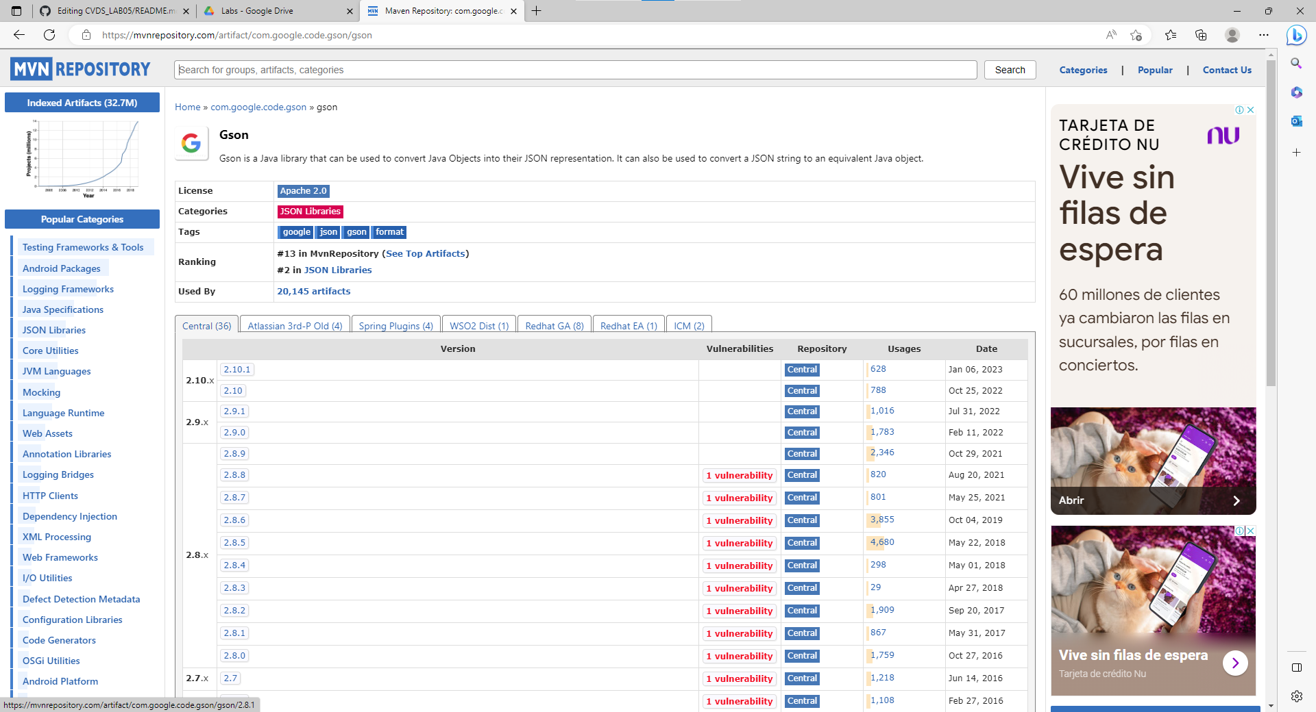Screen dimensions: 1316x712
Task: Click the MVN Repository logo
Action: 80,69
